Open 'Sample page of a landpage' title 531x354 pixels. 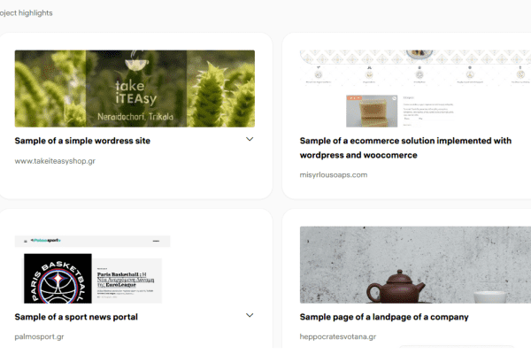coord(384,317)
